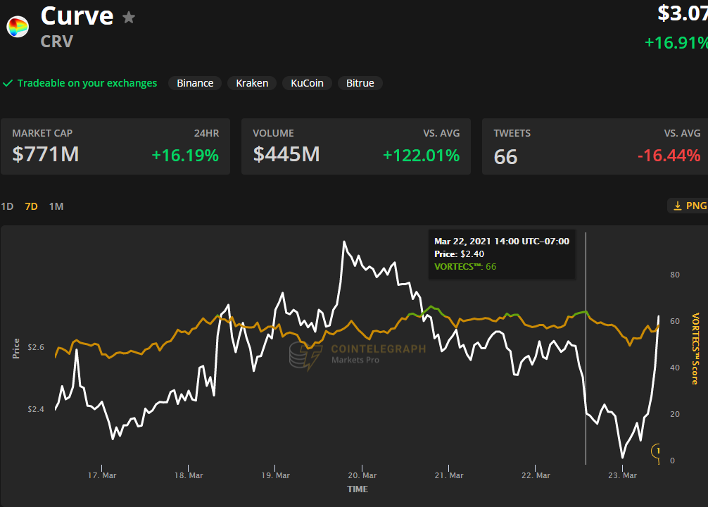Click the chart tooltip showing Price $2.40

(502, 254)
